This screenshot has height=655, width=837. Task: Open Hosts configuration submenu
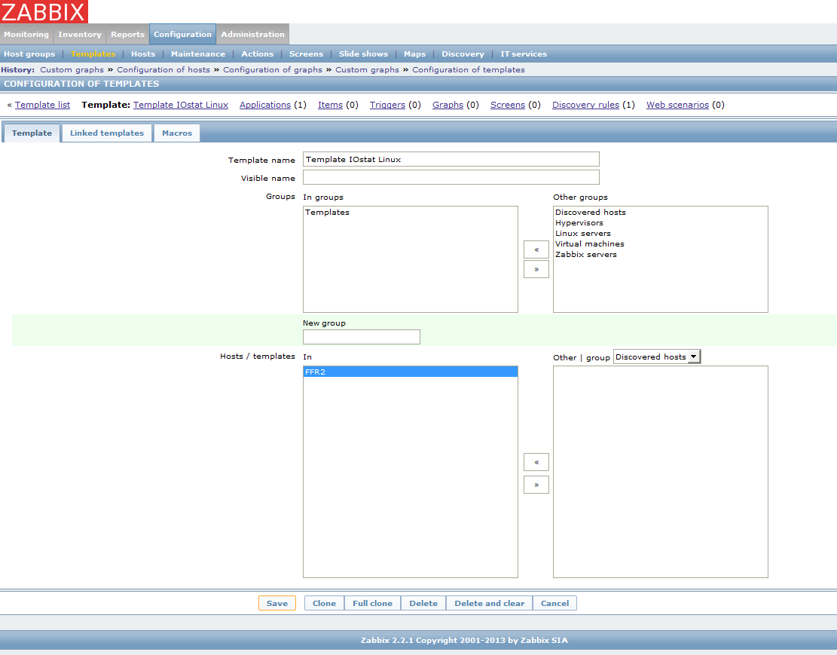tap(143, 54)
